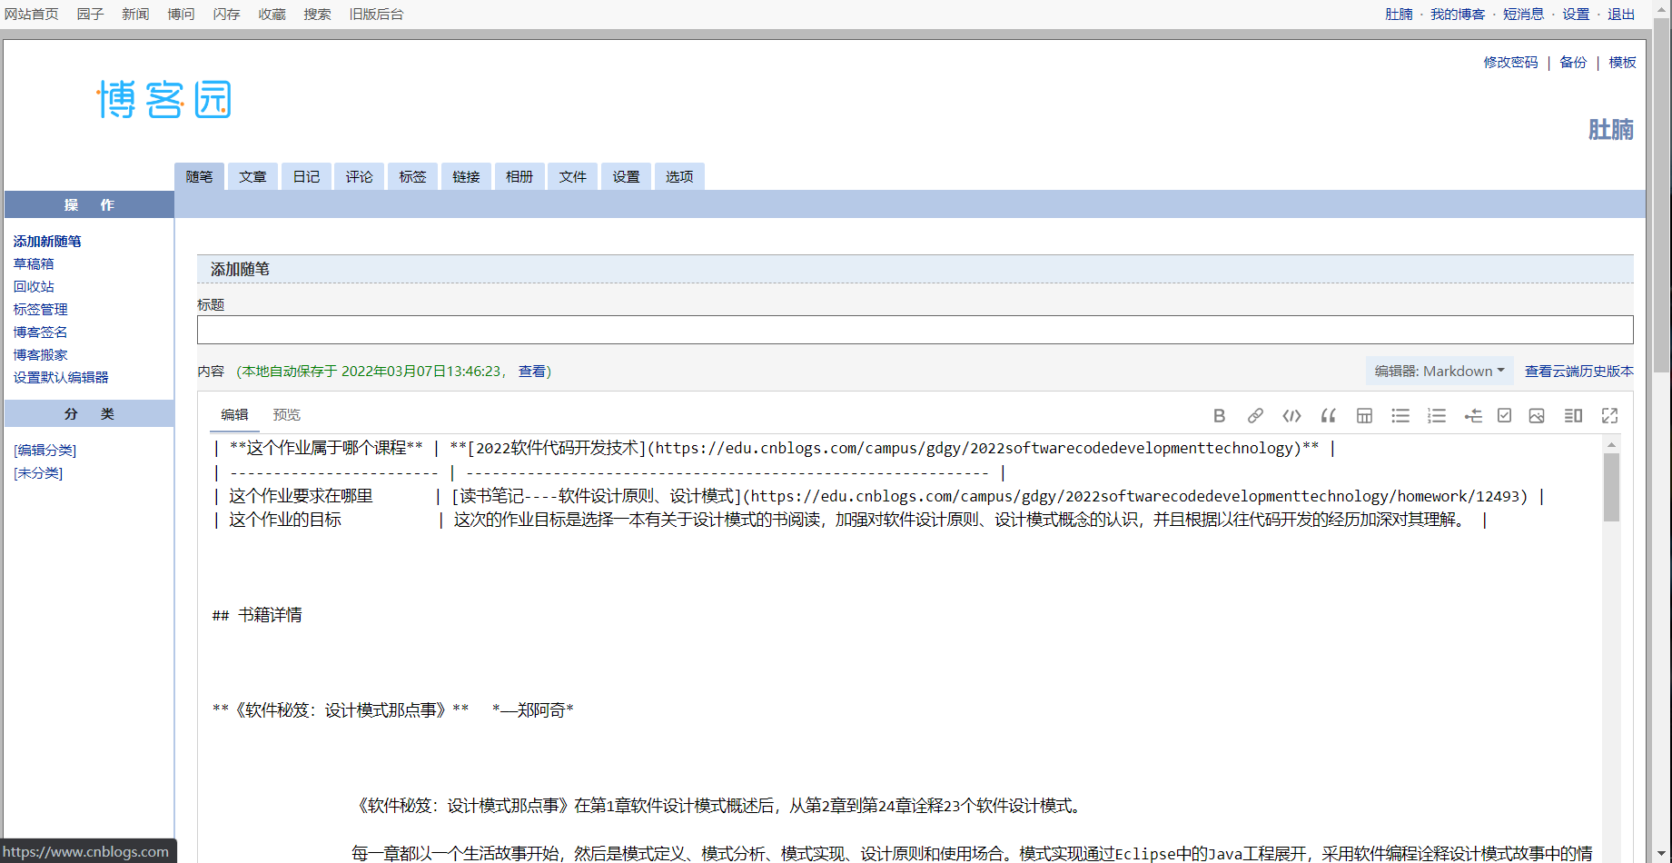This screenshot has height=863, width=1672.
Task: Switch to the 预览 tab of the editor
Action: [287, 415]
